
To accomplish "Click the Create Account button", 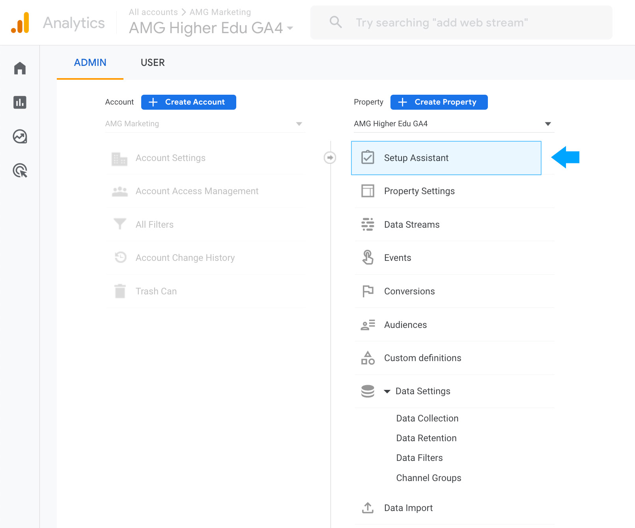I will (x=189, y=102).
